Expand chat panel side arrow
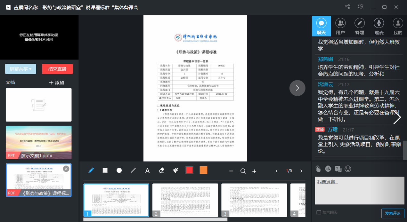 (397, 118)
